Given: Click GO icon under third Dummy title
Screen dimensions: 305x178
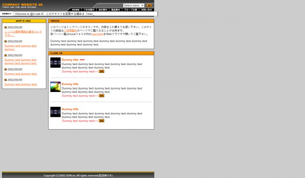Looking at the screenshot, I should click(x=102, y=121).
